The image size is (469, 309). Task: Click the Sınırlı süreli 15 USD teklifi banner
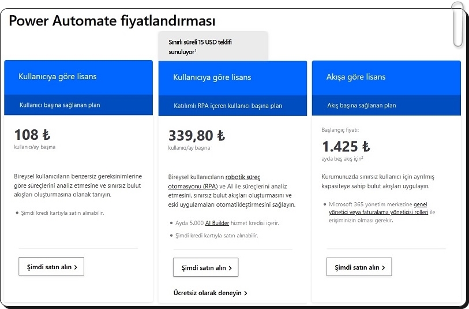[213, 46]
